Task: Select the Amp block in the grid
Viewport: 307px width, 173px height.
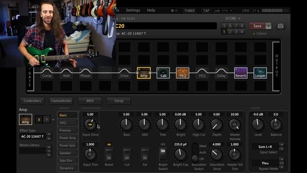Action: click(144, 73)
